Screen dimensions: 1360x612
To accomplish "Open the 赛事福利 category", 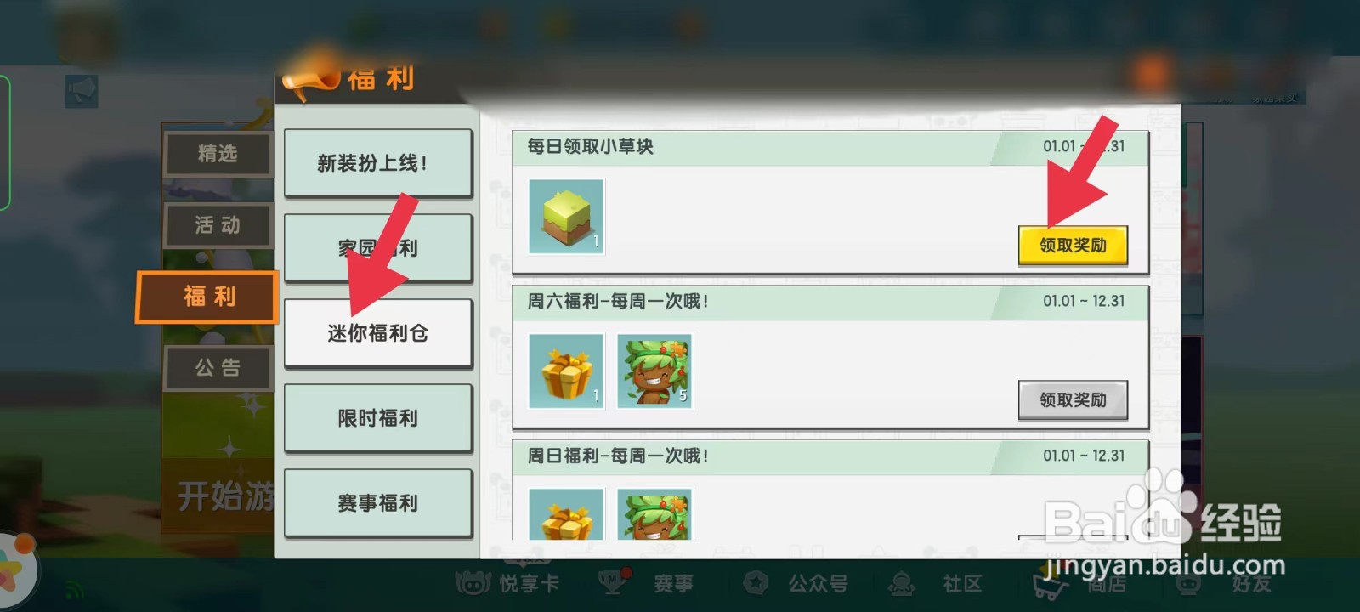I will (x=378, y=503).
